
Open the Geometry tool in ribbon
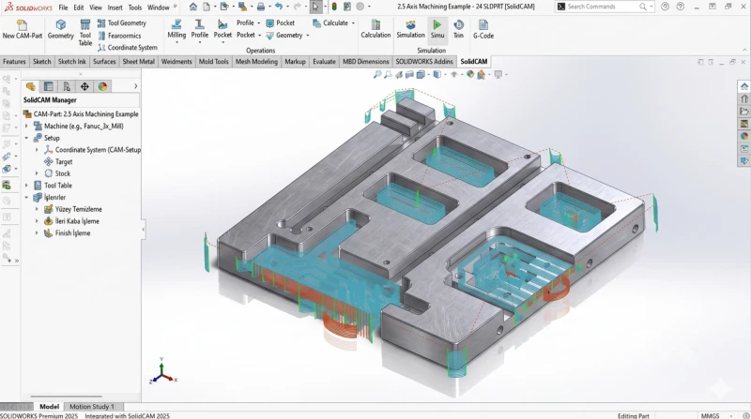(x=60, y=29)
